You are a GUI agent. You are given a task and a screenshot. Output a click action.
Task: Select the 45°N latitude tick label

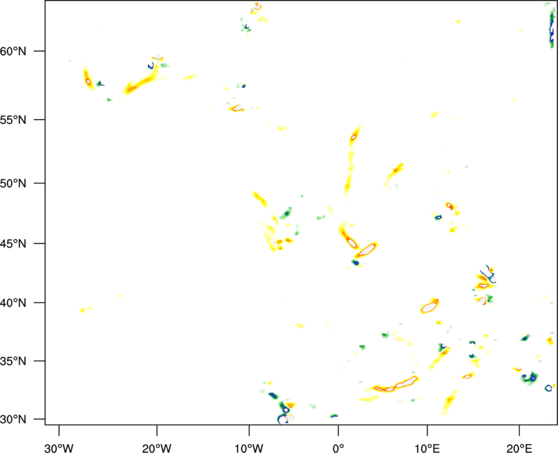click(13, 244)
